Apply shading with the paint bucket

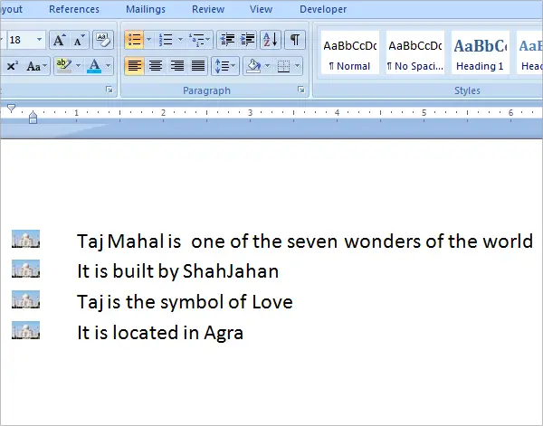[x=253, y=66]
